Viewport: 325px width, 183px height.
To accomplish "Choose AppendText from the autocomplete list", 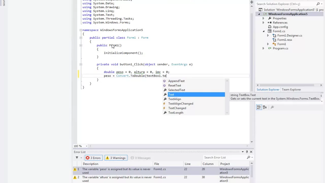I will coord(176,81).
